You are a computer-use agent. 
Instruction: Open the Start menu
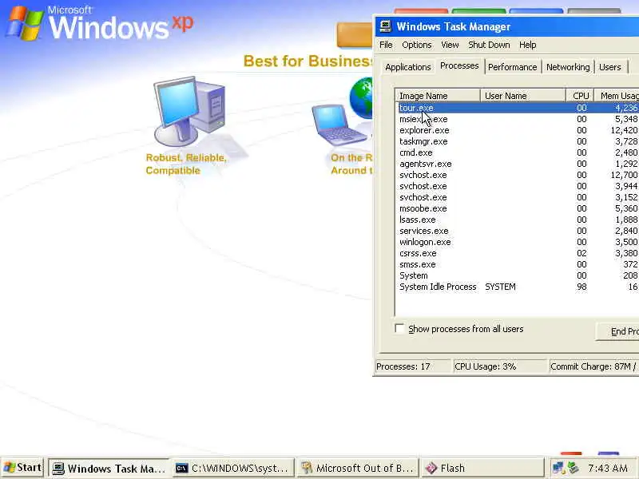pyautogui.click(x=23, y=468)
